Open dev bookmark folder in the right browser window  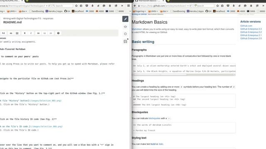tap(164, 11)
